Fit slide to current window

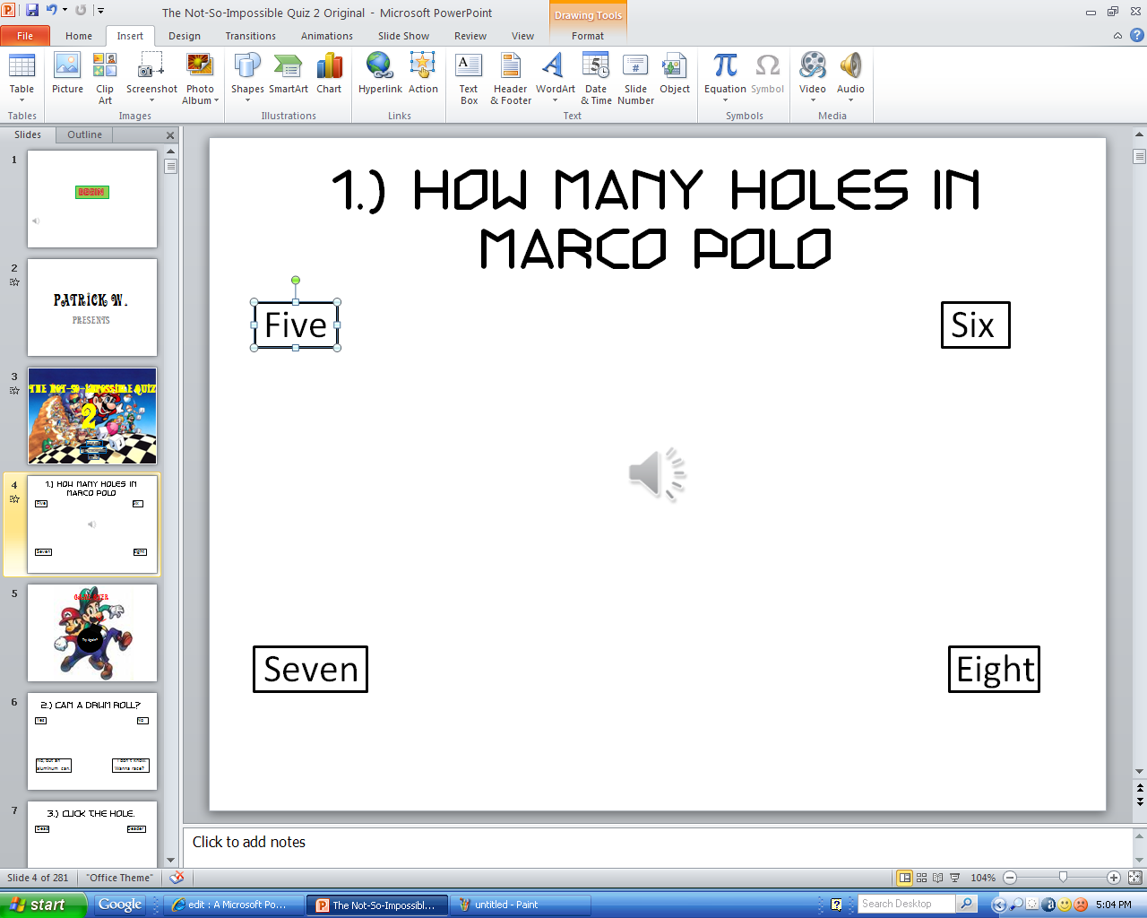(x=1135, y=878)
